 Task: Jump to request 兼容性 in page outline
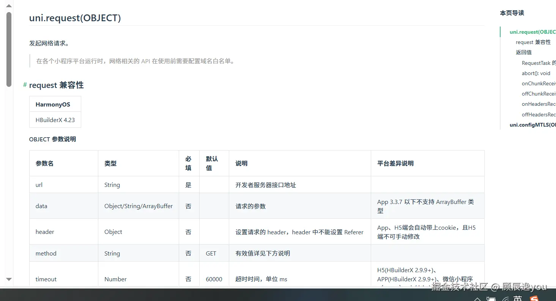533,42
